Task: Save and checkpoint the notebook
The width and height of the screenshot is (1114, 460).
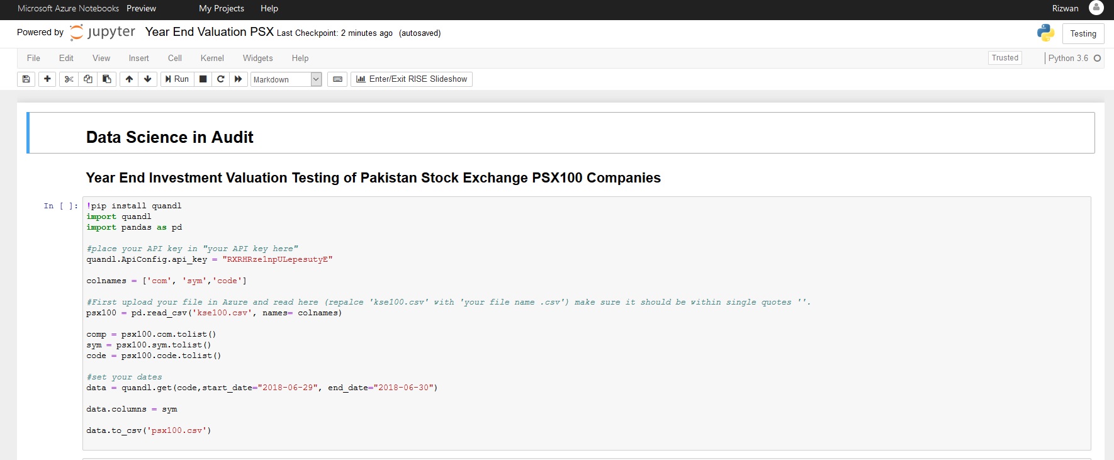Action: pos(26,79)
